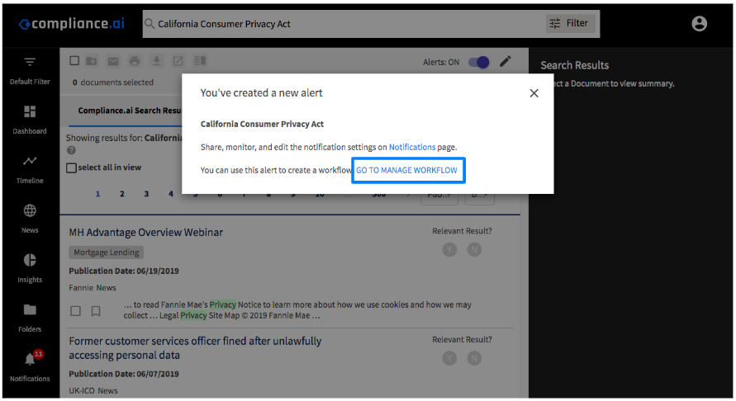Viewport: 736px width, 401px height.
Task: Open 'Former customer services officer fined' title
Action: click(195, 348)
